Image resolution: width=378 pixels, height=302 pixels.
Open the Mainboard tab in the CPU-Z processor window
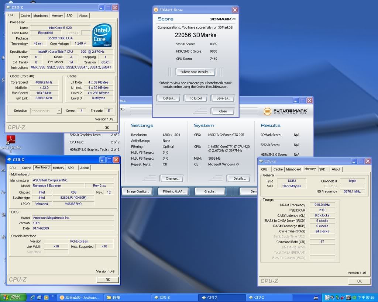click(x=41, y=15)
